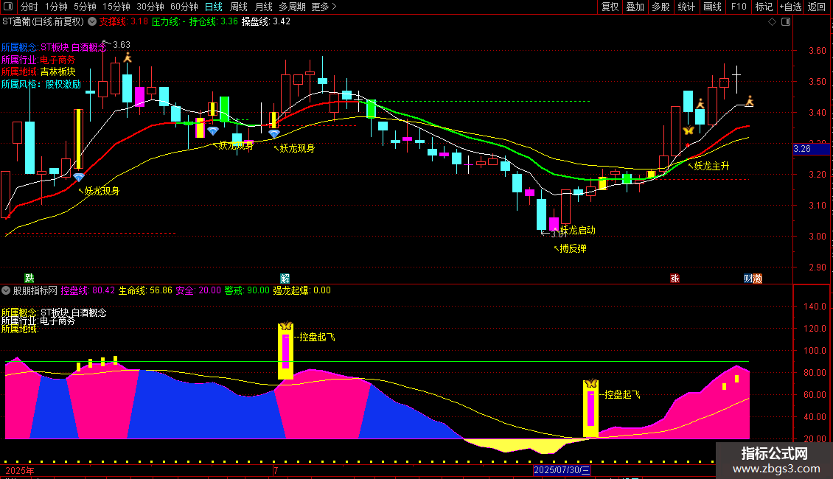This screenshot has height=479, width=833.
Task: Click the 强龙起爆: 0.00 value
Action: click(x=302, y=290)
